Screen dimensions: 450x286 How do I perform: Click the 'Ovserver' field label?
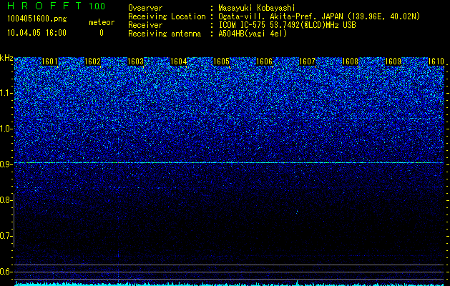coord(145,8)
